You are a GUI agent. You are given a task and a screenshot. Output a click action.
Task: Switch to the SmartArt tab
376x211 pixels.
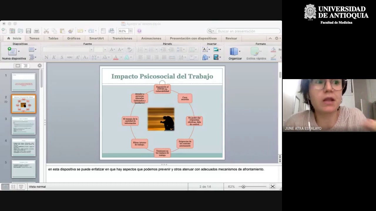click(x=96, y=38)
